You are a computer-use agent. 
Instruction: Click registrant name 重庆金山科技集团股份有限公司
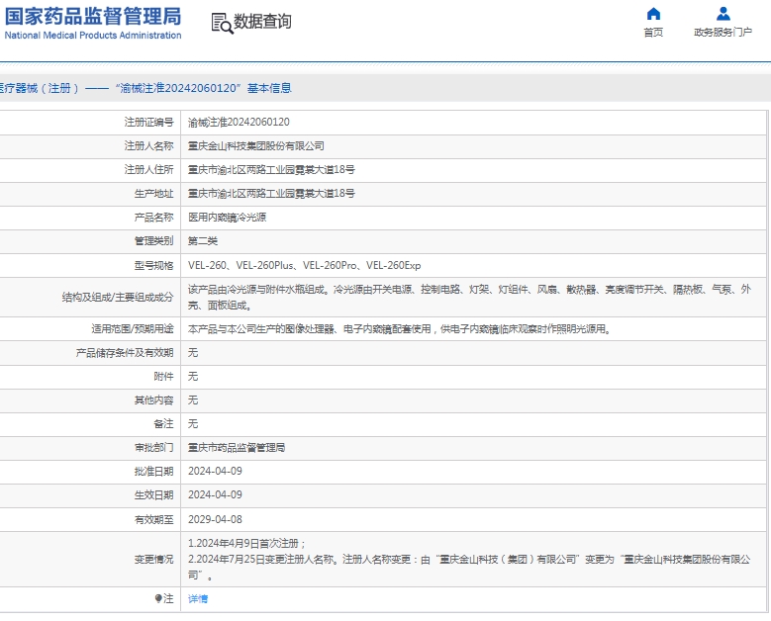click(x=255, y=146)
